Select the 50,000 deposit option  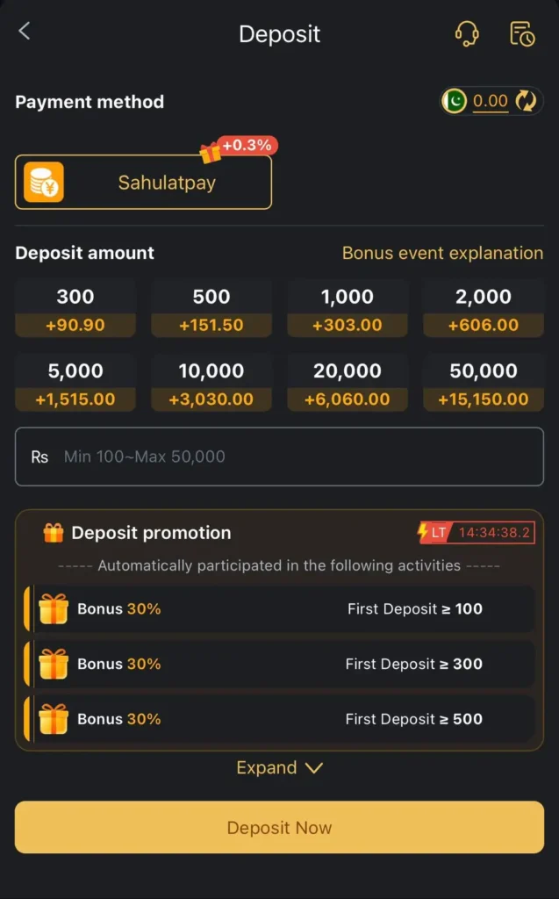pos(484,383)
